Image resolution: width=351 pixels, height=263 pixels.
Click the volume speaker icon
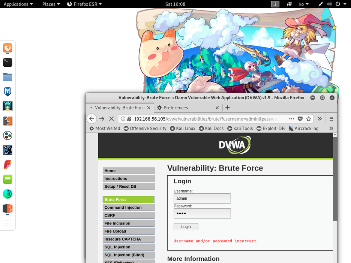pyautogui.click(x=329, y=4)
